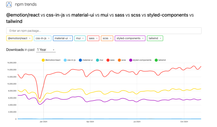This screenshot has height=127, width=217.
Task: Remove the @emotion/react package tag
Action: 30,38
